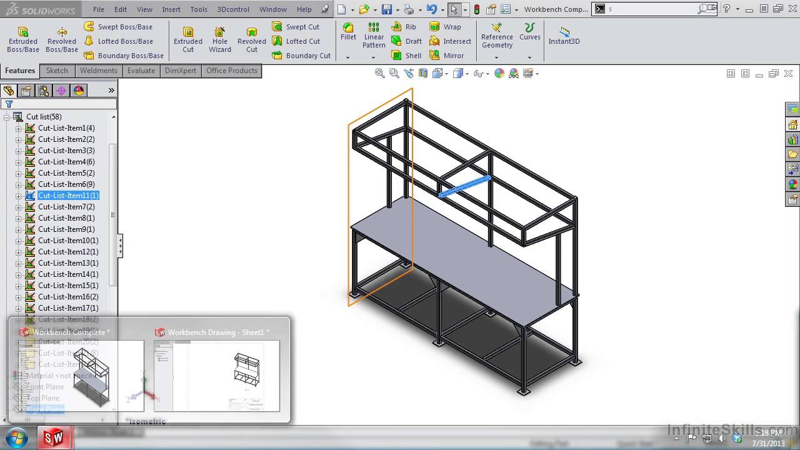Click the Zoom to Fit icon
This screenshot has height=450, width=800.
tap(379, 73)
